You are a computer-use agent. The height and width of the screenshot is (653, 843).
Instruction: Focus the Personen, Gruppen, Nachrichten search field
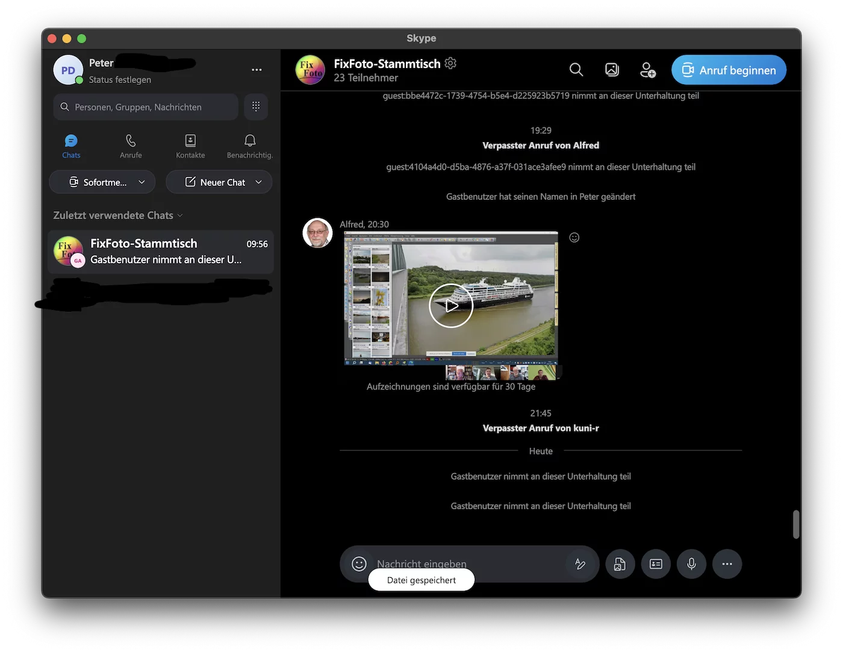click(146, 107)
